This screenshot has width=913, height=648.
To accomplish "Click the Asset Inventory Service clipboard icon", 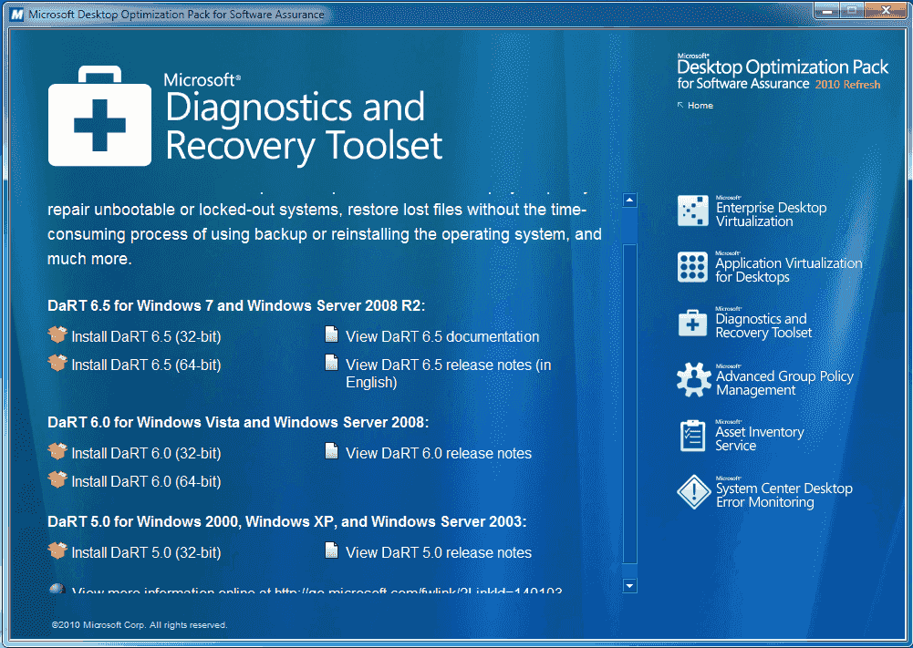I will pos(693,436).
